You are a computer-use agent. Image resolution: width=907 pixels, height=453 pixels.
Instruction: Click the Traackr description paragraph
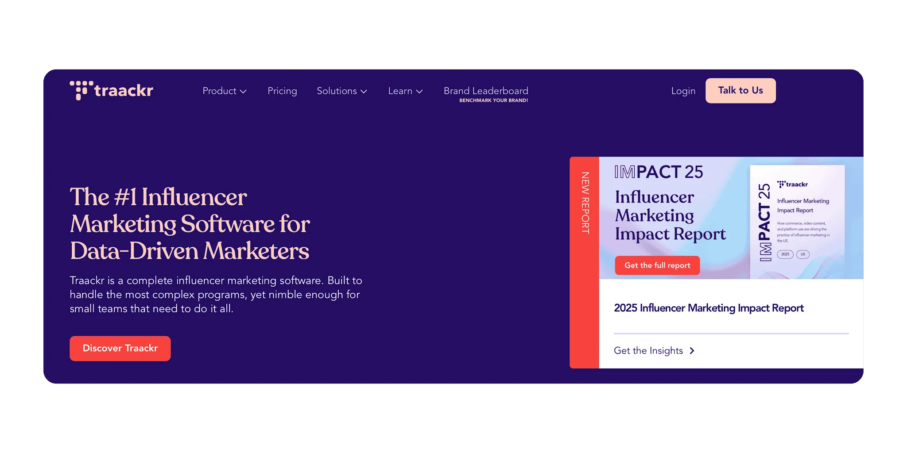pyautogui.click(x=216, y=294)
